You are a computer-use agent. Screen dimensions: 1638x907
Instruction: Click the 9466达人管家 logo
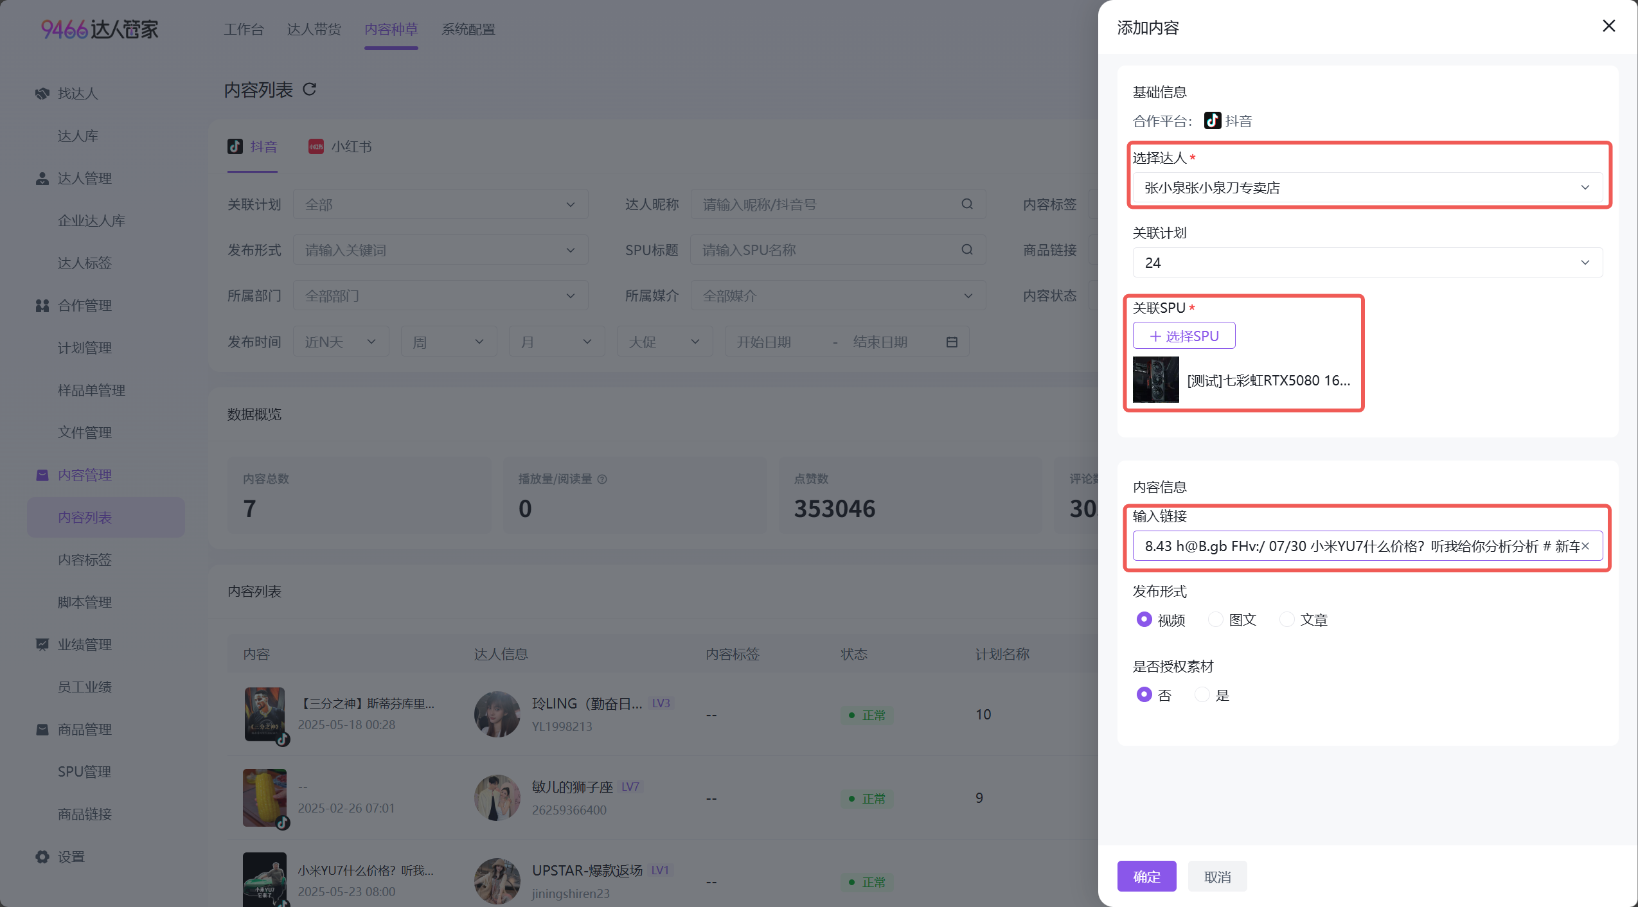pos(100,29)
